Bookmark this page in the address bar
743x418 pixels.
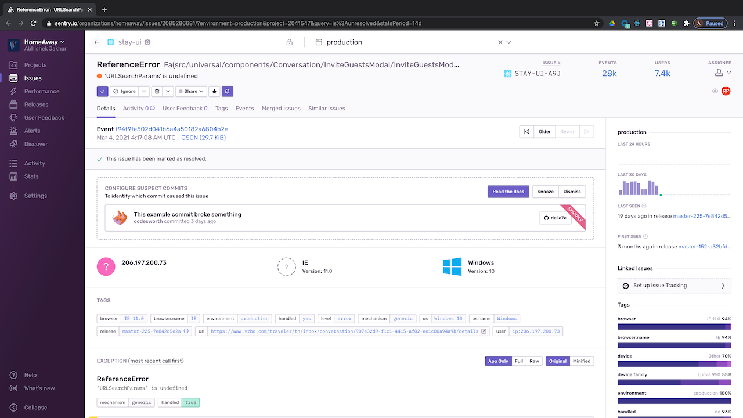(597, 23)
